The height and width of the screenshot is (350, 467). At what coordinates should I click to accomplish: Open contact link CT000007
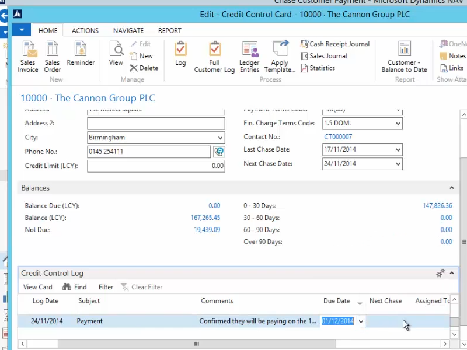tap(338, 137)
